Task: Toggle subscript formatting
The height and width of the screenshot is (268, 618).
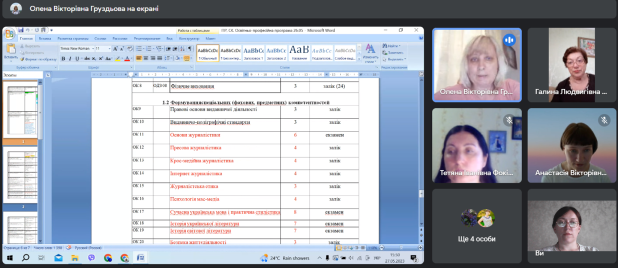Action: (x=94, y=58)
